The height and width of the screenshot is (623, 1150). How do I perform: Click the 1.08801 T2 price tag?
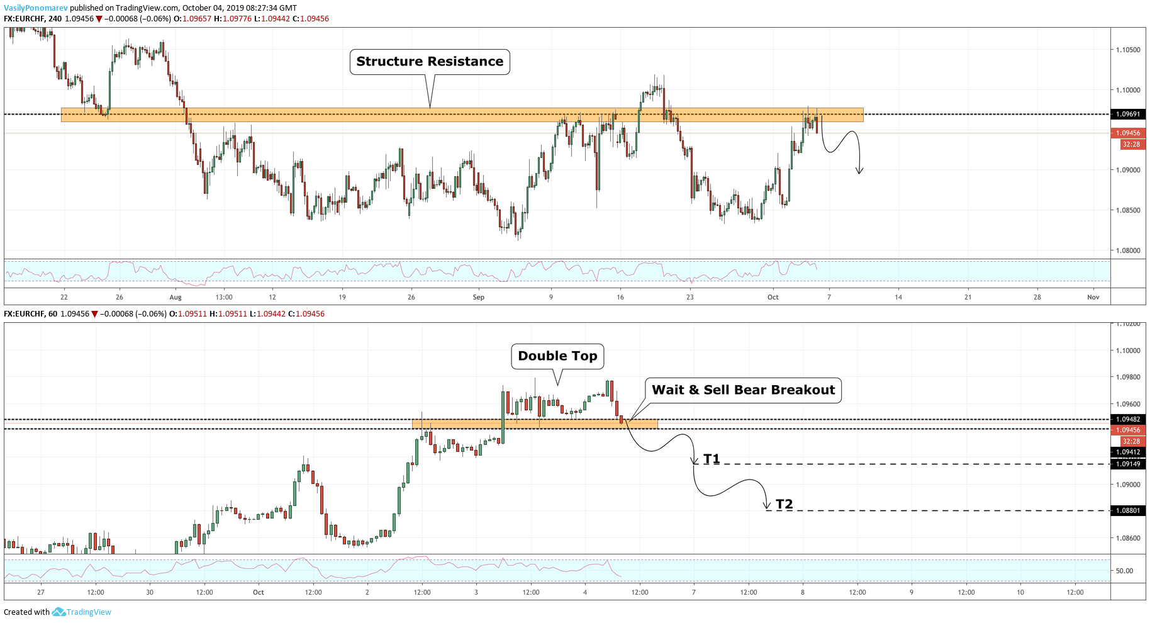pos(1128,510)
